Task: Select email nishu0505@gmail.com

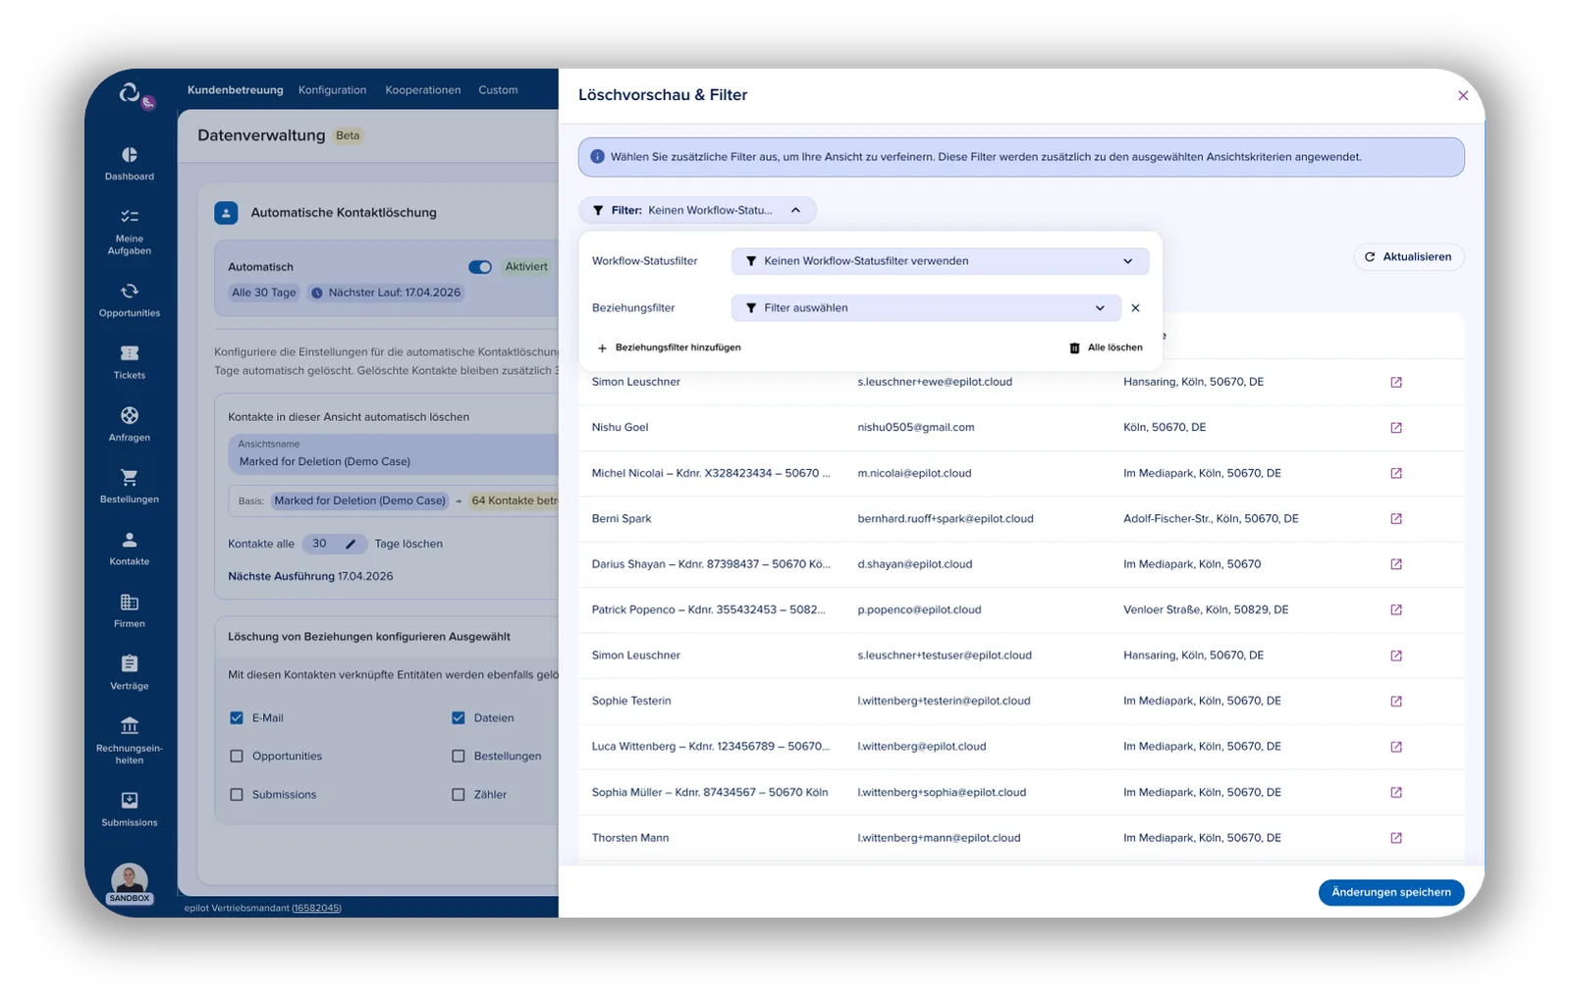Action: pyautogui.click(x=916, y=428)
